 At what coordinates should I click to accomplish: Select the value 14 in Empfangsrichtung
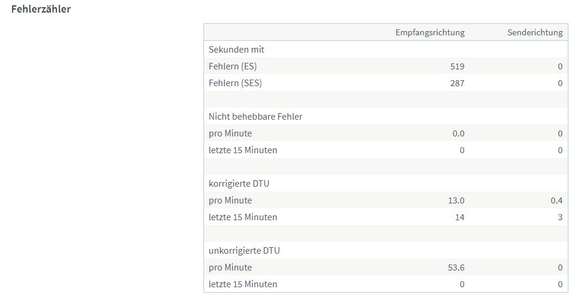tap(459, 217)
